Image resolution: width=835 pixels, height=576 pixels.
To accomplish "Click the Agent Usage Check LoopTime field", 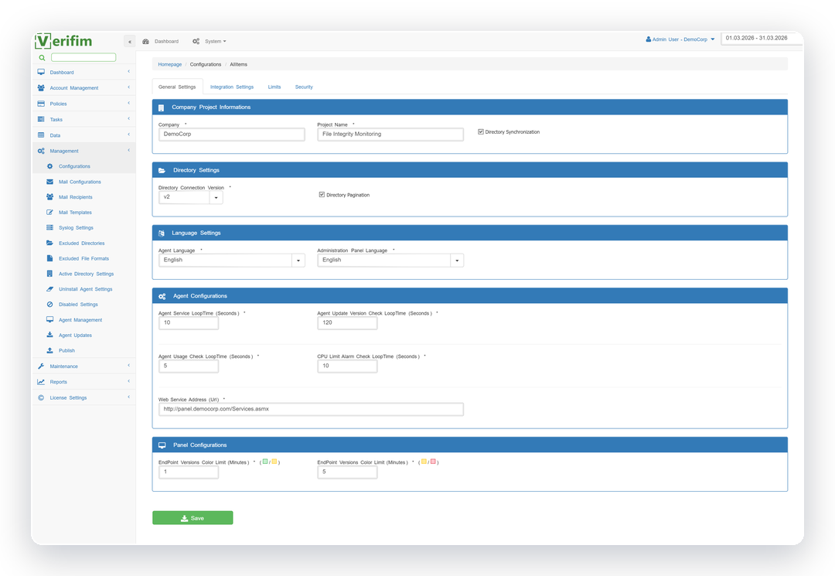I will click(x=189, y=366).
